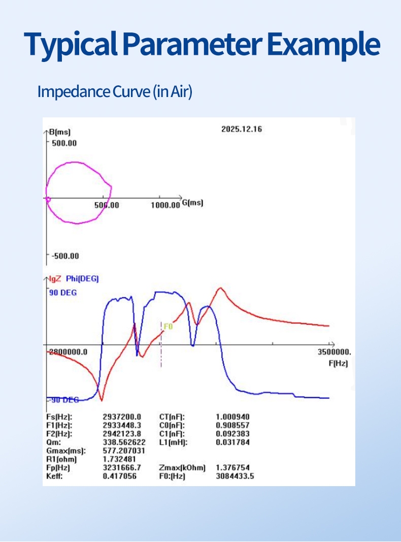Click the 90 DEG axis label
The image size is (401, 542).
pyautogui.click(x=63, y=293)
